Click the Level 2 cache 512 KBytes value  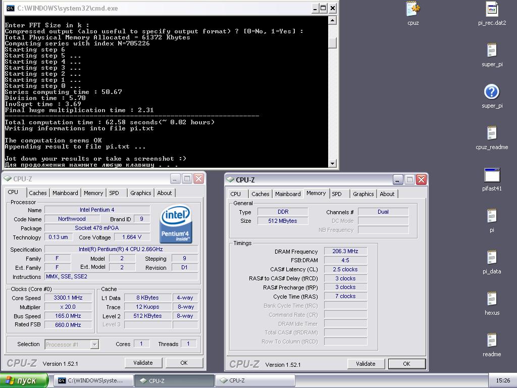148,316
